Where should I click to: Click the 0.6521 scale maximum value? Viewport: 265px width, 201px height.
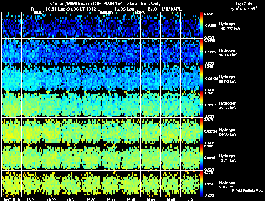pyautogui.click(x=209, y=14)
